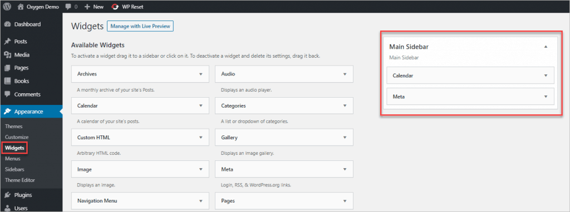The width and height of the screenshot is (570, 212).
Task: Click text 'Displays an image gallery.'
Action: pyautogui.click(x=248, y=153)
